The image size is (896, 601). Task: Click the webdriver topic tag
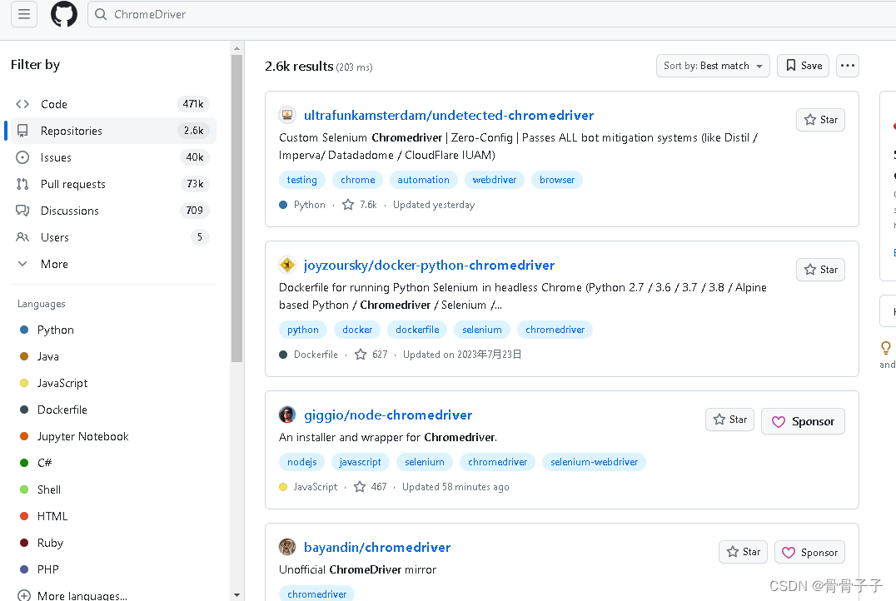(x=495, y=180)
